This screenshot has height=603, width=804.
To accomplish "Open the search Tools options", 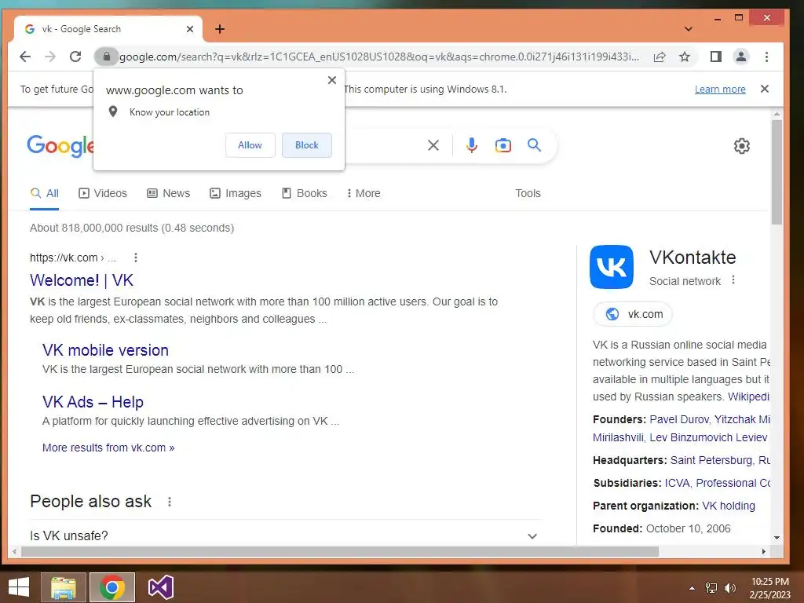I will point(528,193).
